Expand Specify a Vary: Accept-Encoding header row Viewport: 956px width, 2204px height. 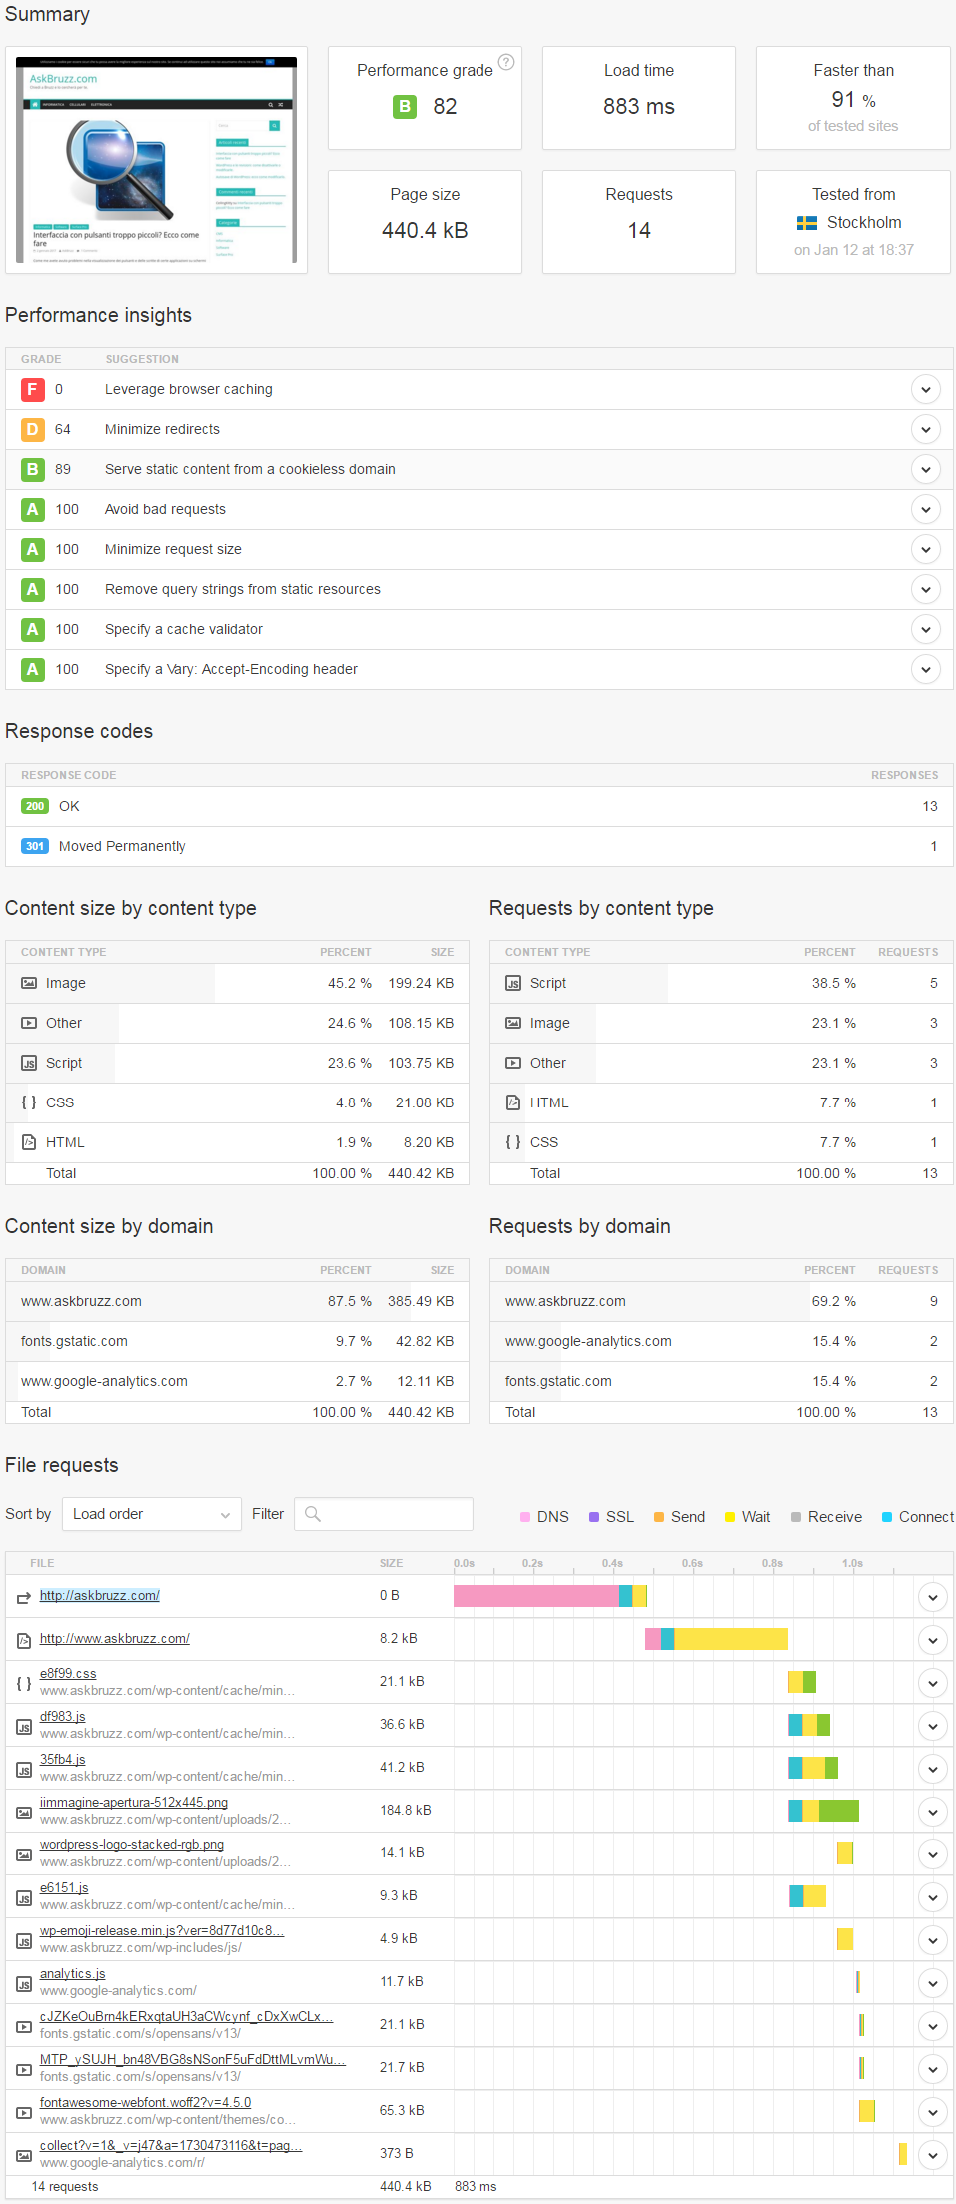pyautogui.click(x=926, y=669)
